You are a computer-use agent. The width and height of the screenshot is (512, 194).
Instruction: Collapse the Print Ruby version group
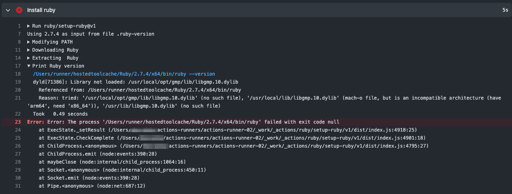click(56, 66)
